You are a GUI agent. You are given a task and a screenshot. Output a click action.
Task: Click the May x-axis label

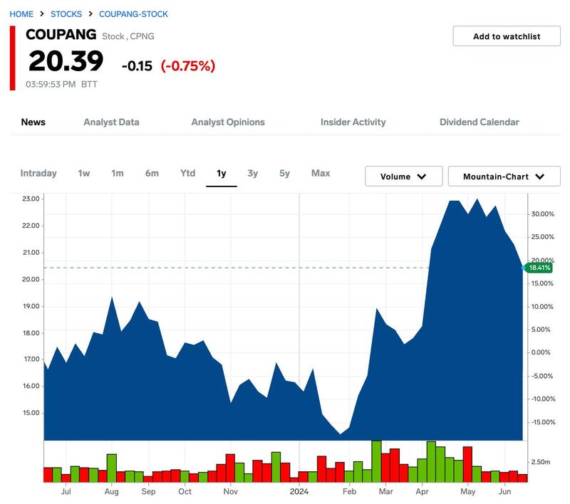pos(468,492)
